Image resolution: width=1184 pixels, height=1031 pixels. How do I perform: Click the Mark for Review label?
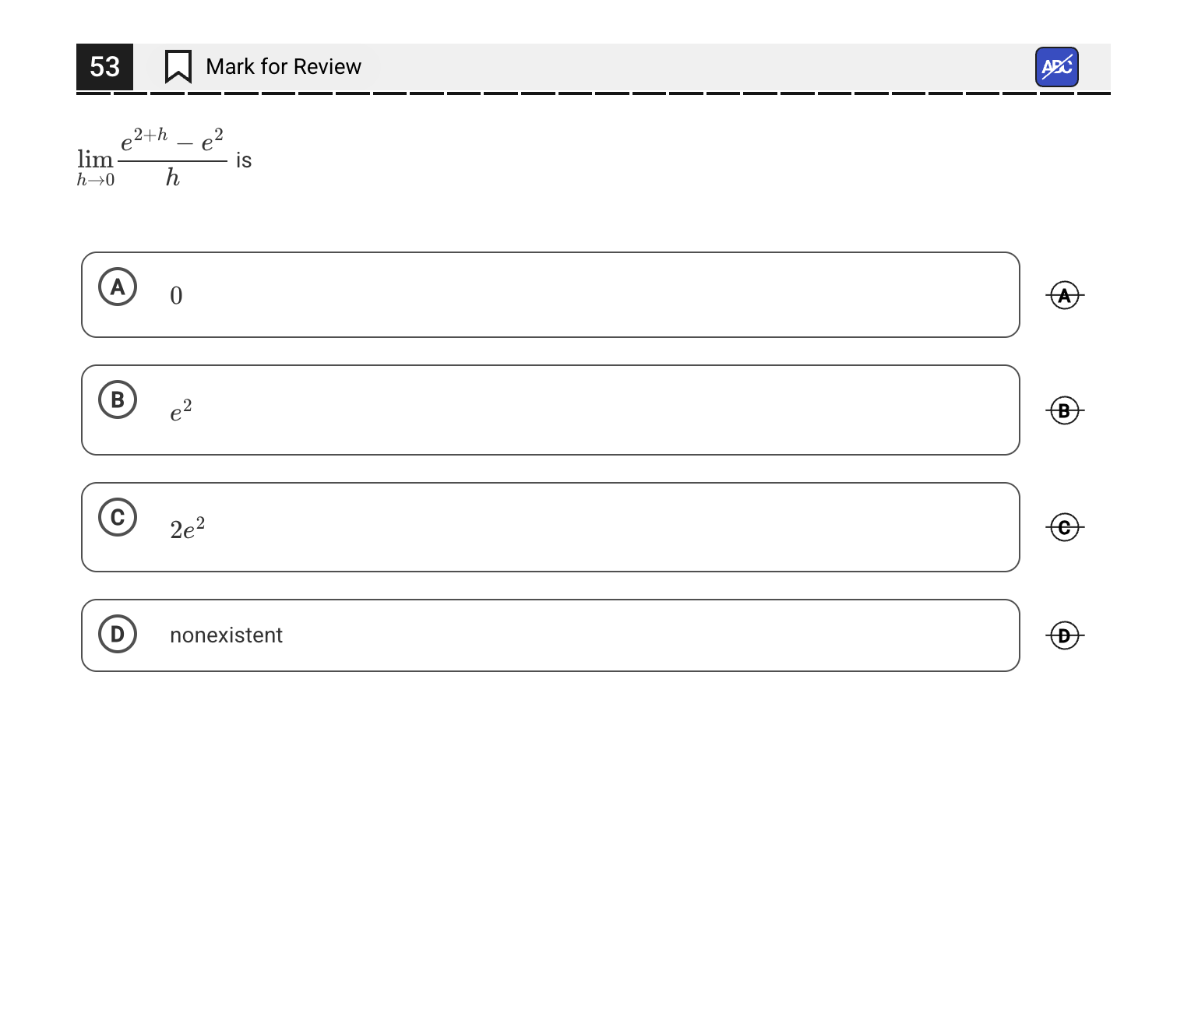[x=284, y=67]
